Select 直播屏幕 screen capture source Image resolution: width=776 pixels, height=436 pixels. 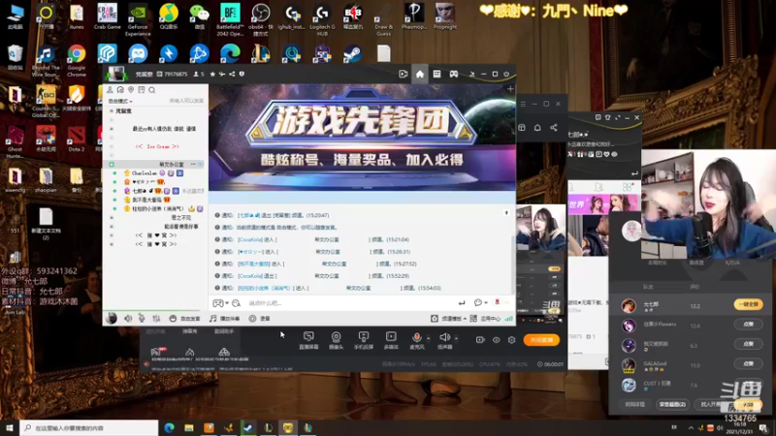pos(308,340)
